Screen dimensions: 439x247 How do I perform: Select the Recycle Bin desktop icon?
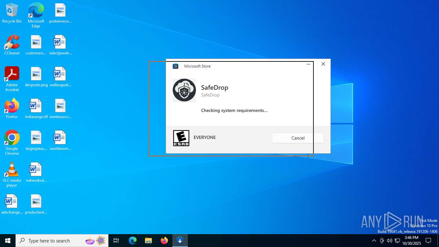coord(12,14)
